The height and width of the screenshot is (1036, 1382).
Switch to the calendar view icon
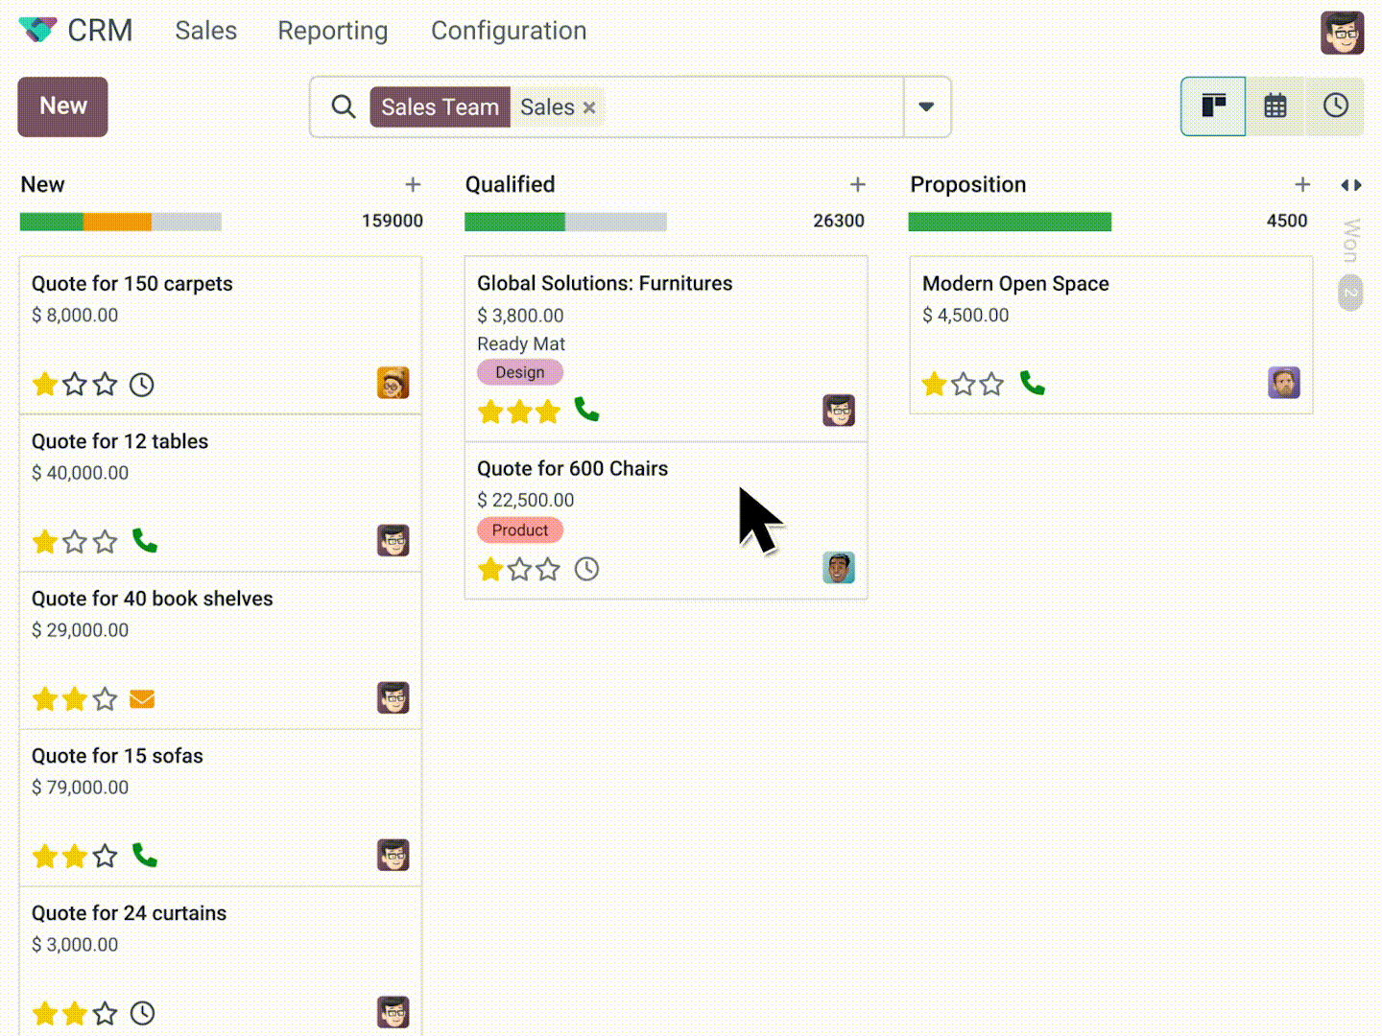pos(1275,106)
